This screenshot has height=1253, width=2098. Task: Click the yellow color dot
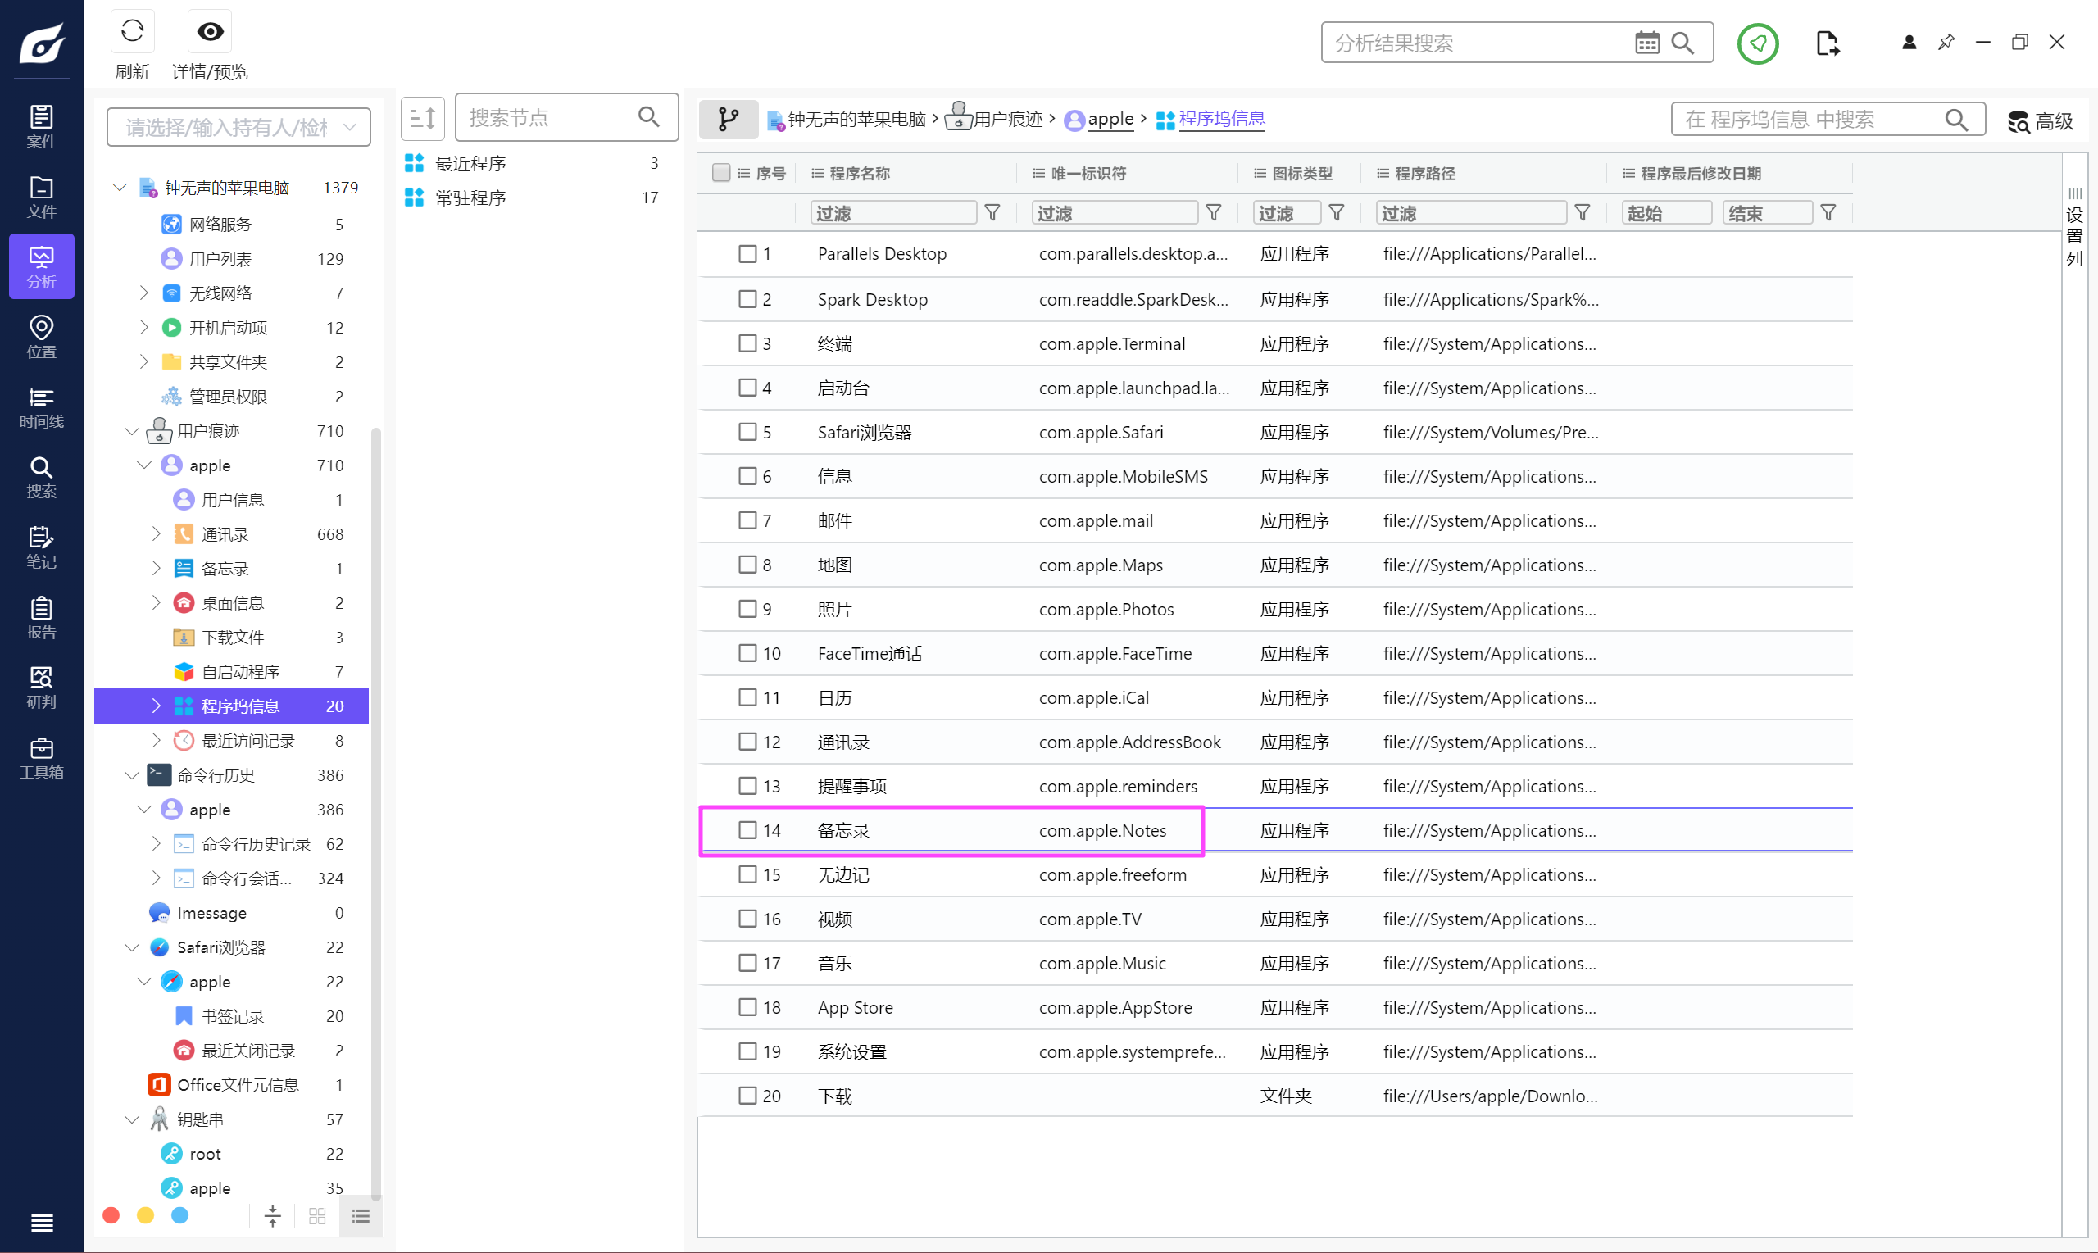tap(145, 1216)
